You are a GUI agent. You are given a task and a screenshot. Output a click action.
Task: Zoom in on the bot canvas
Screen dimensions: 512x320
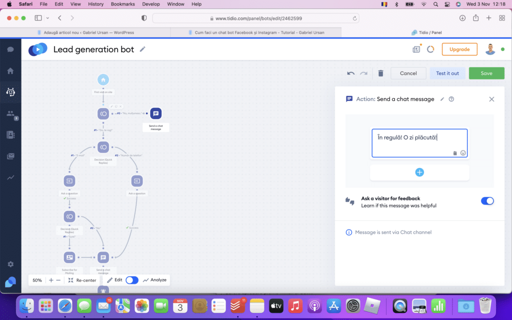(51, 280)
